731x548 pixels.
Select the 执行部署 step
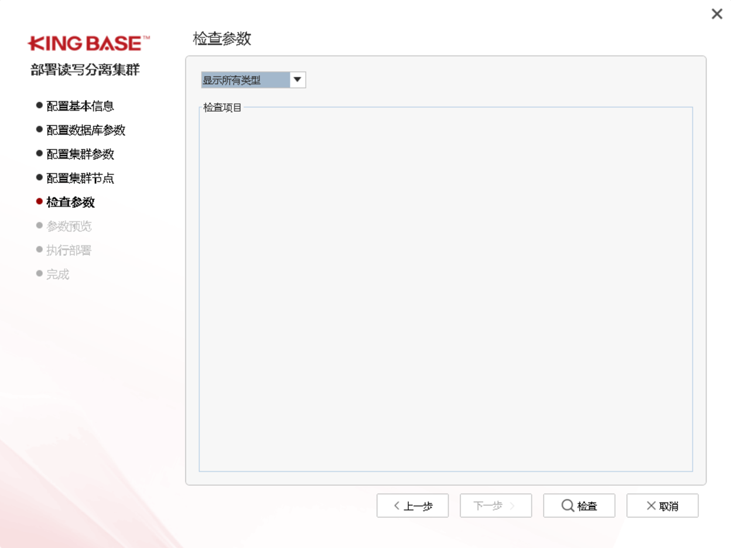(x=69, y=250)
